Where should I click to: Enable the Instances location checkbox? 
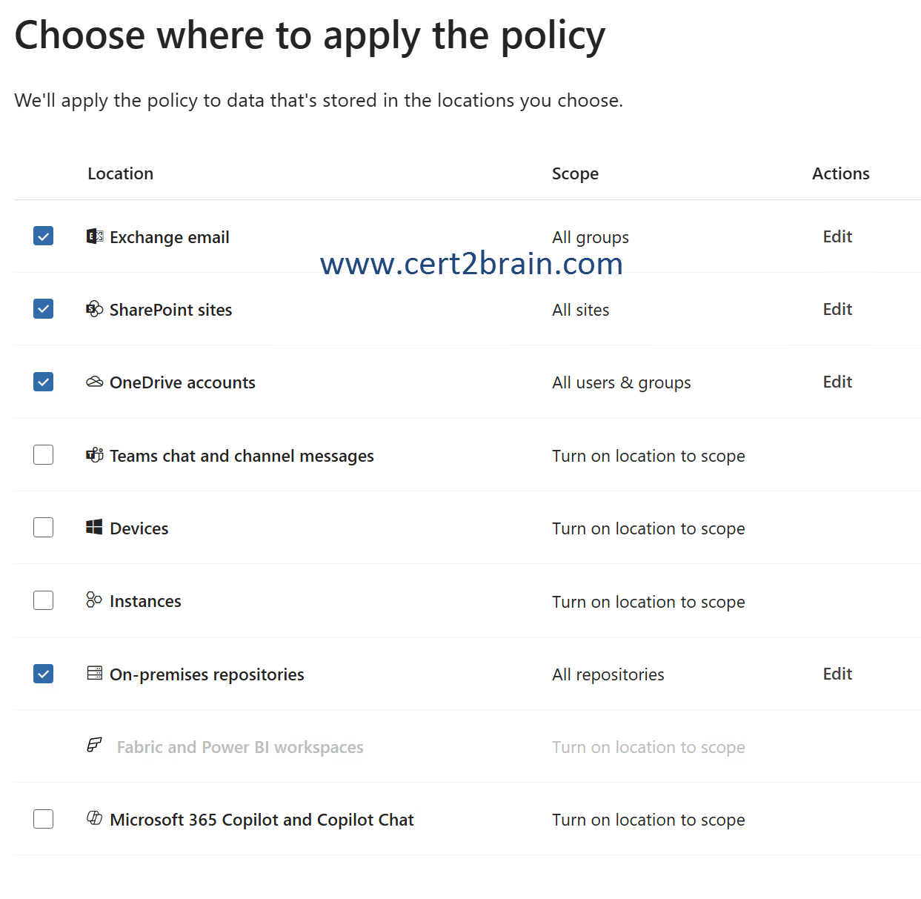tap(44, 600)
